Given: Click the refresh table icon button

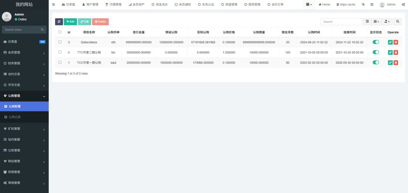Looking at the screenshot, I should (x=59, y=22).
